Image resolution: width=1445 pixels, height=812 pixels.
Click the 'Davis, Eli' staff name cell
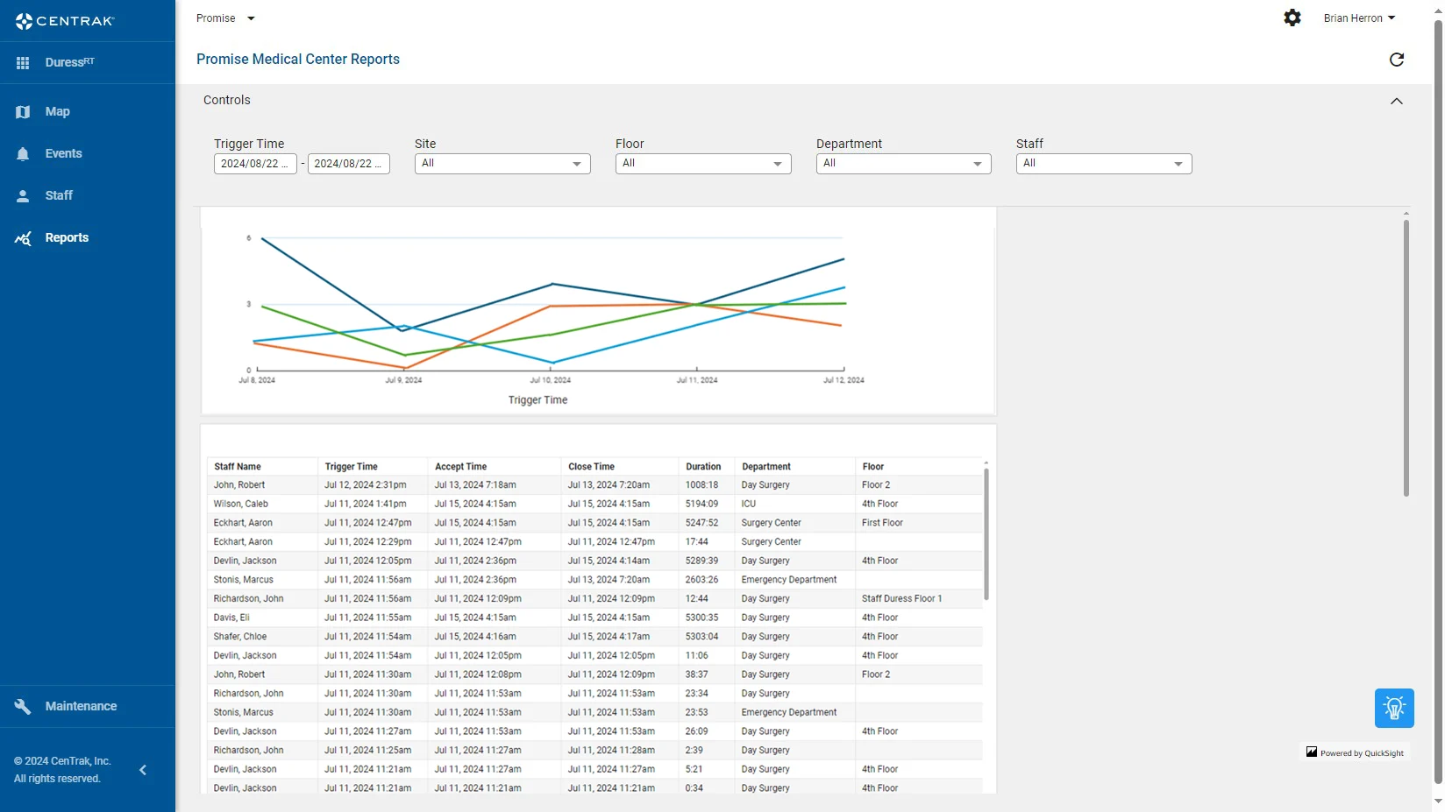pos(231,618)
